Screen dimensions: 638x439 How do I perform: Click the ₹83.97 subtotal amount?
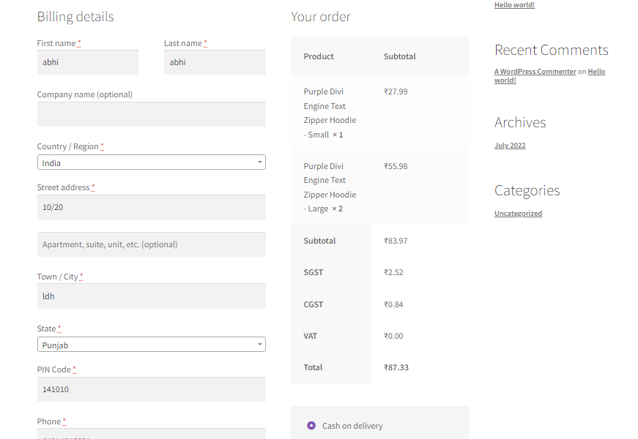[x=396, y=241]
